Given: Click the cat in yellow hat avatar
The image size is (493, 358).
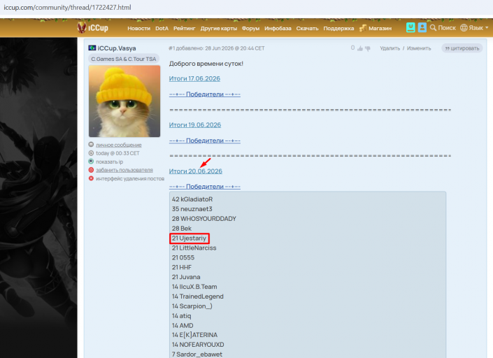Looking at the screenshot, I should coord(124,101).
